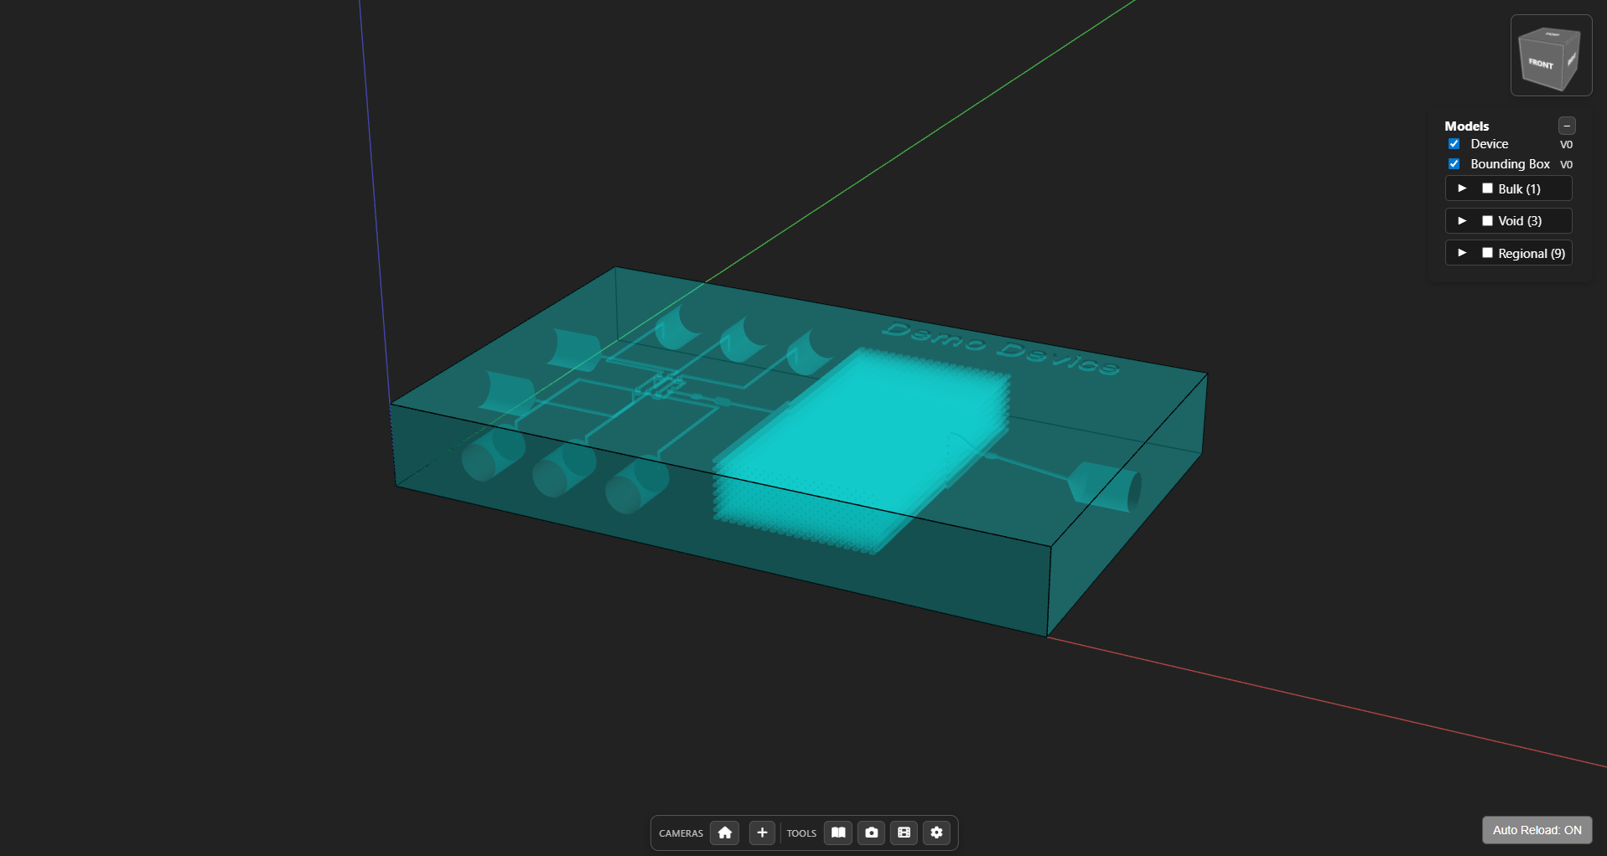1607x856 pixels.
Task: Check the Regional (9) group checkbox
Action: point(1488,253)
